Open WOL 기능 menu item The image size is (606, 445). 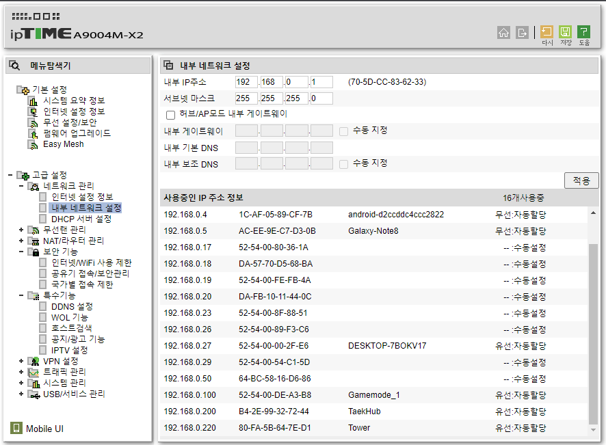[70, 318]
